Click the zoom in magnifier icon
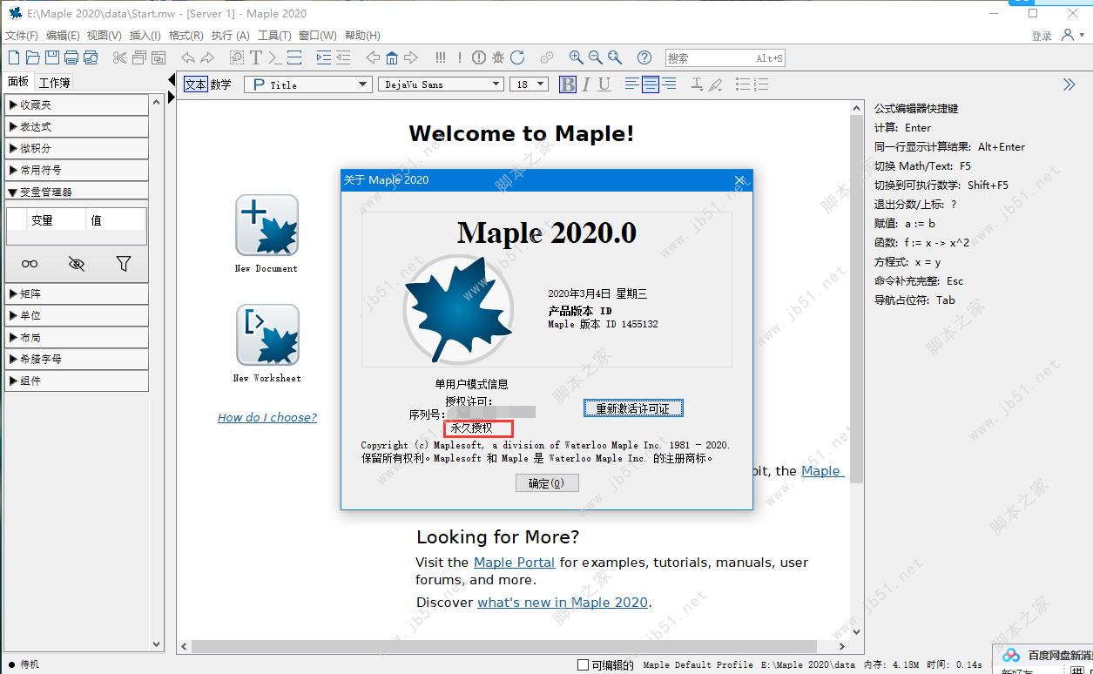Screen dimensions: 1093x674 (x=576, y=57)
